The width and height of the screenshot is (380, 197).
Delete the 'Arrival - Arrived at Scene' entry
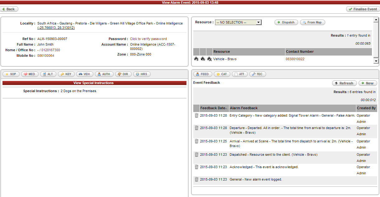click(196, 141)
